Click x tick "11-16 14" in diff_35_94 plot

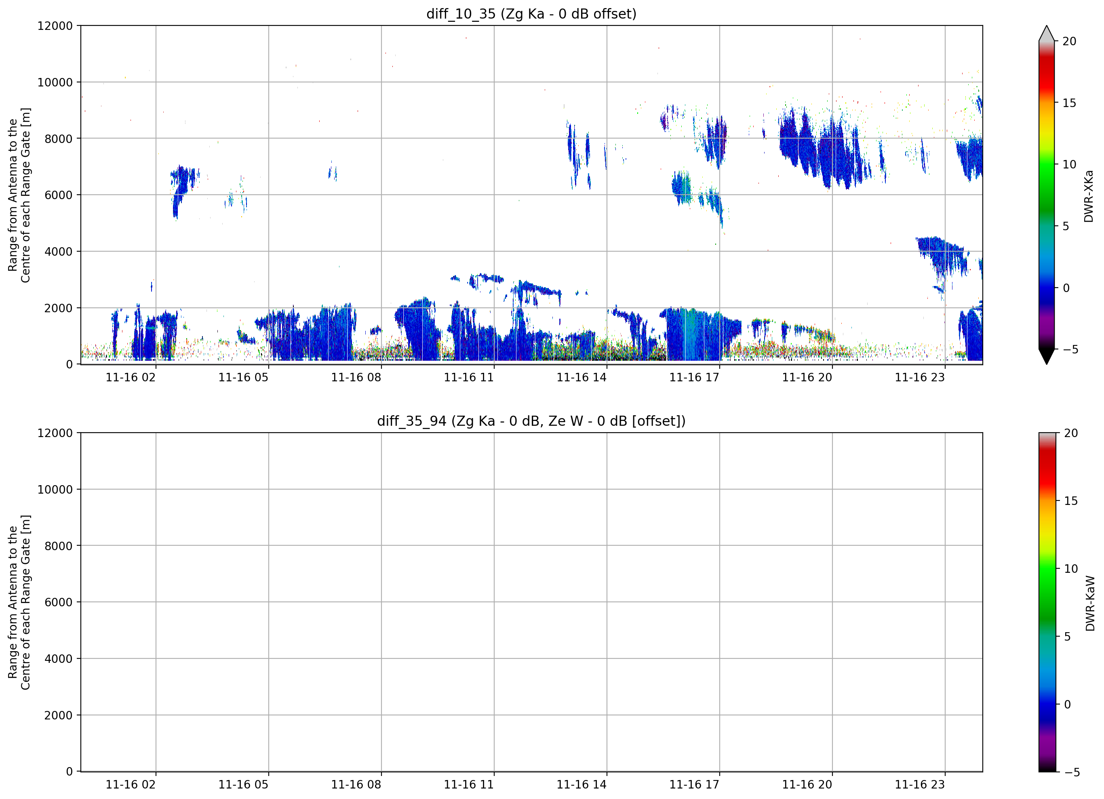pos(581,785)
